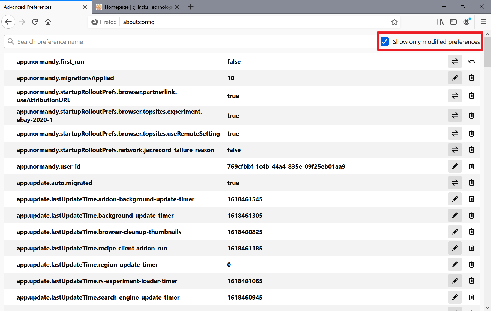Open Firefox account icon
Viewport: 491px width, 311px height.
click(x=467, y=22)
